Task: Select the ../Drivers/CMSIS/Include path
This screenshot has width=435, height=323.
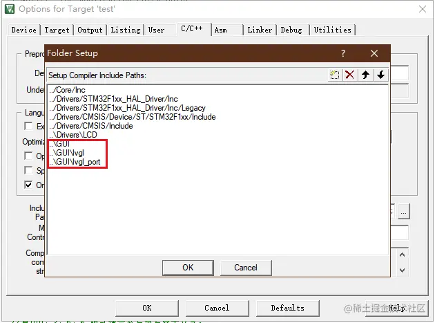Action: 91,126
